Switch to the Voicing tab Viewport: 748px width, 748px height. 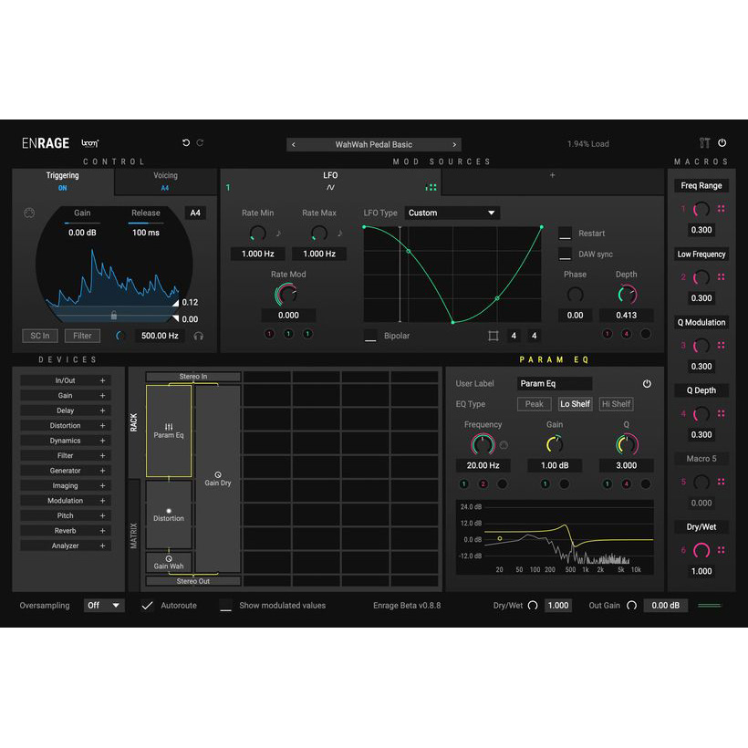(x=165, y=182)
